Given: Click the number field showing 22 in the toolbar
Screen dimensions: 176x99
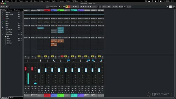Looking at the screenshot, I should [125, 7].
